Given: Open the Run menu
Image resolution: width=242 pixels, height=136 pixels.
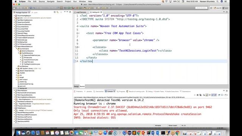Looking at the screenshot, I should [x=75, y=2].
